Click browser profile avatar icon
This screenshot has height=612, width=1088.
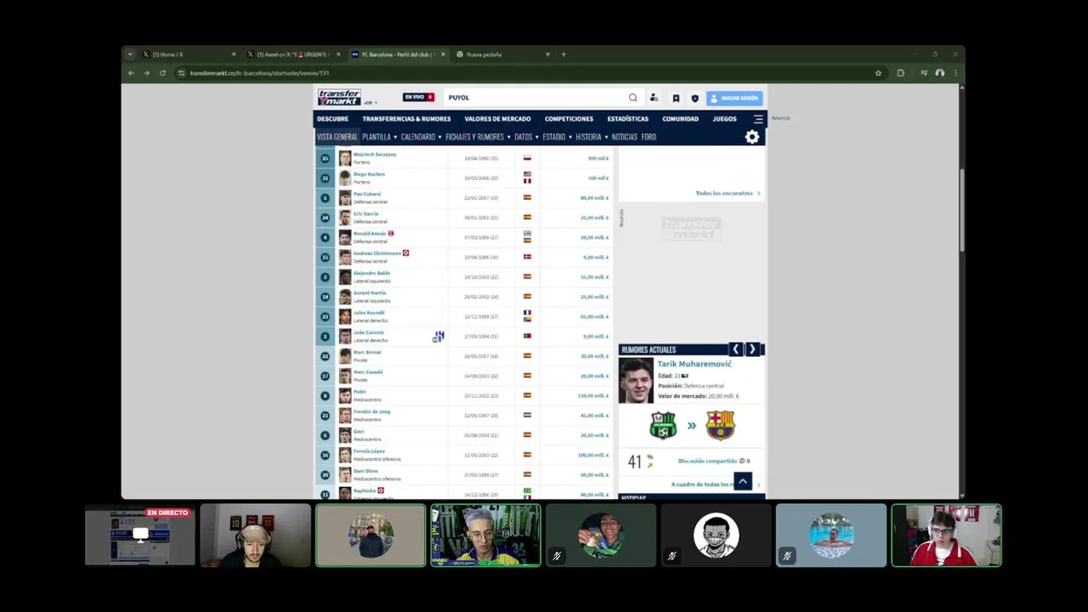(939, 73)
